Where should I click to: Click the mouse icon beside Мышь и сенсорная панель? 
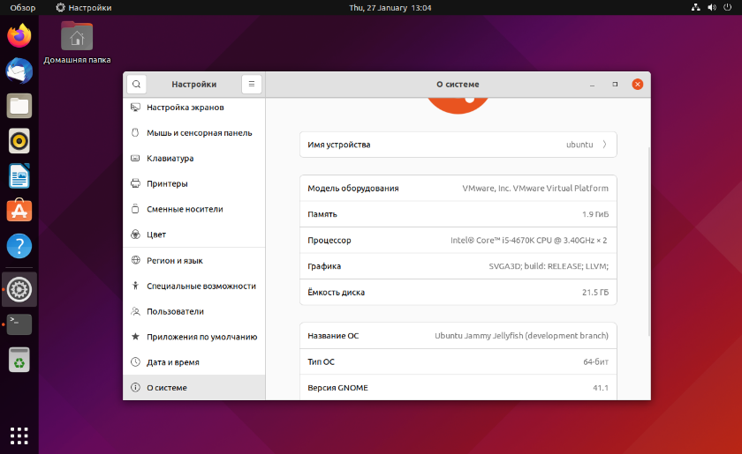[135, 133]
